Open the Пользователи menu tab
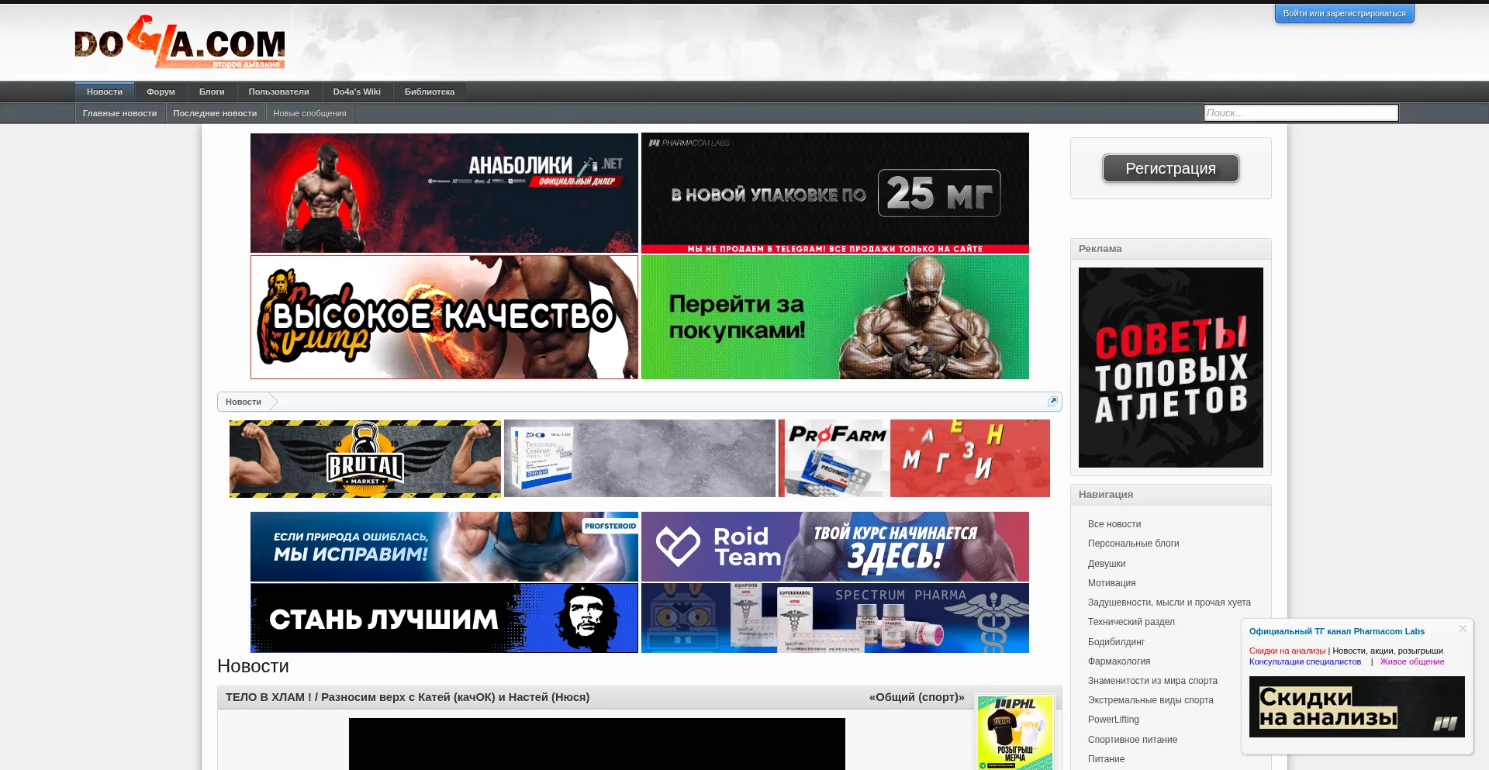This screenshot has height=770, width=1489. [x=278, y=92]
